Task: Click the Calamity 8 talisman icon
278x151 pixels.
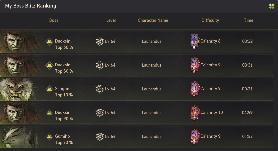Action: (195, 41)
